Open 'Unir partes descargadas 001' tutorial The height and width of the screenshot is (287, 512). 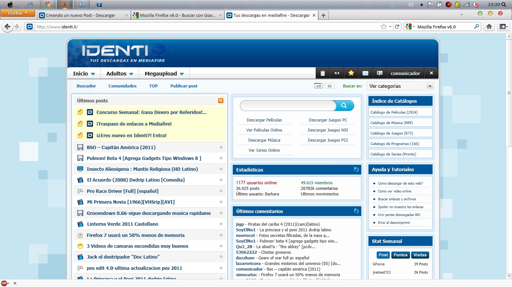point(399,215)
